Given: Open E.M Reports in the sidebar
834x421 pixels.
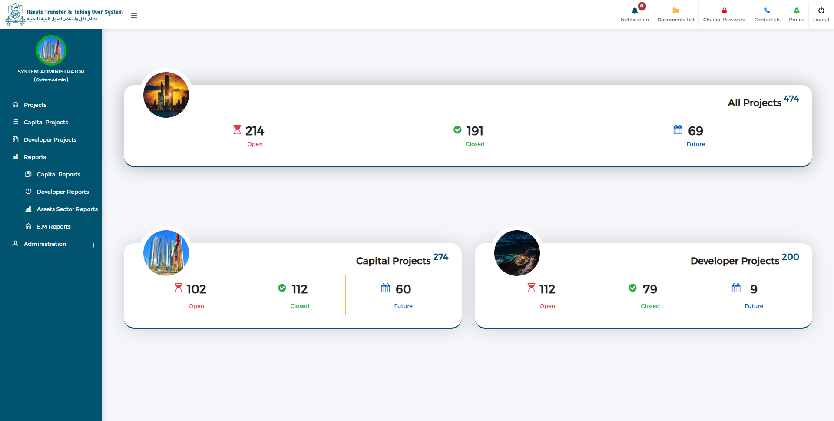Looking at the screenshot, I should (54, 226).
